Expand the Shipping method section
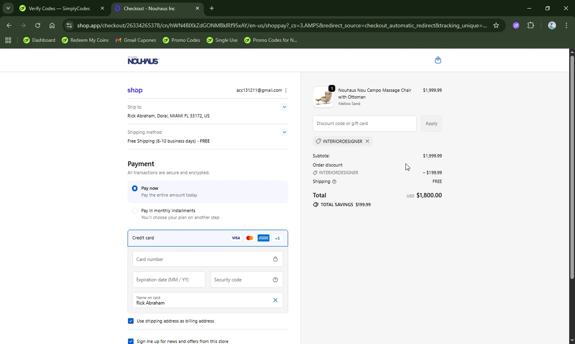 coord(284,132)
